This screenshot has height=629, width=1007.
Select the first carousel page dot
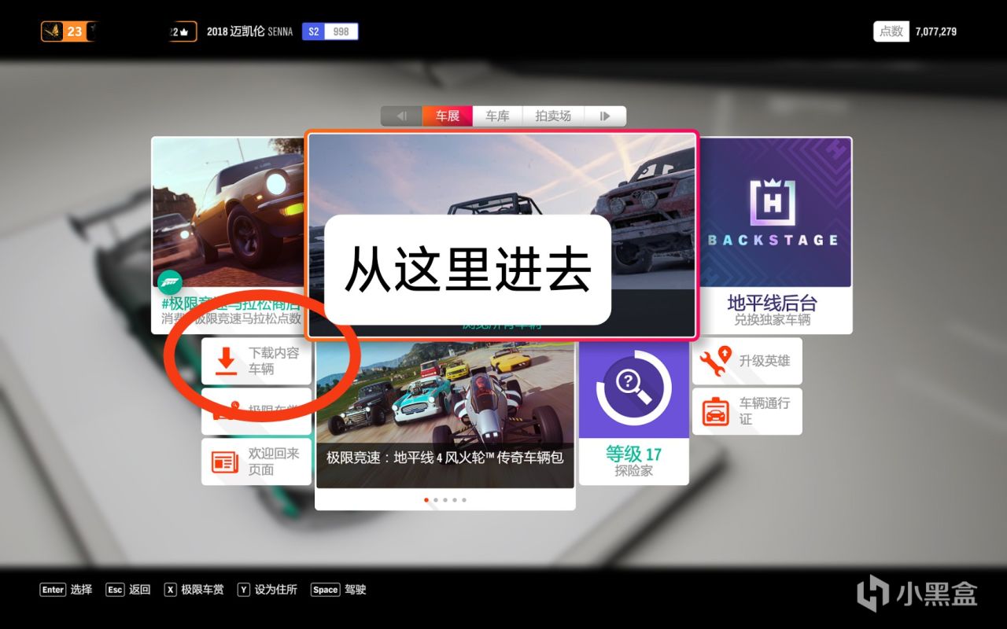[426, 499]
